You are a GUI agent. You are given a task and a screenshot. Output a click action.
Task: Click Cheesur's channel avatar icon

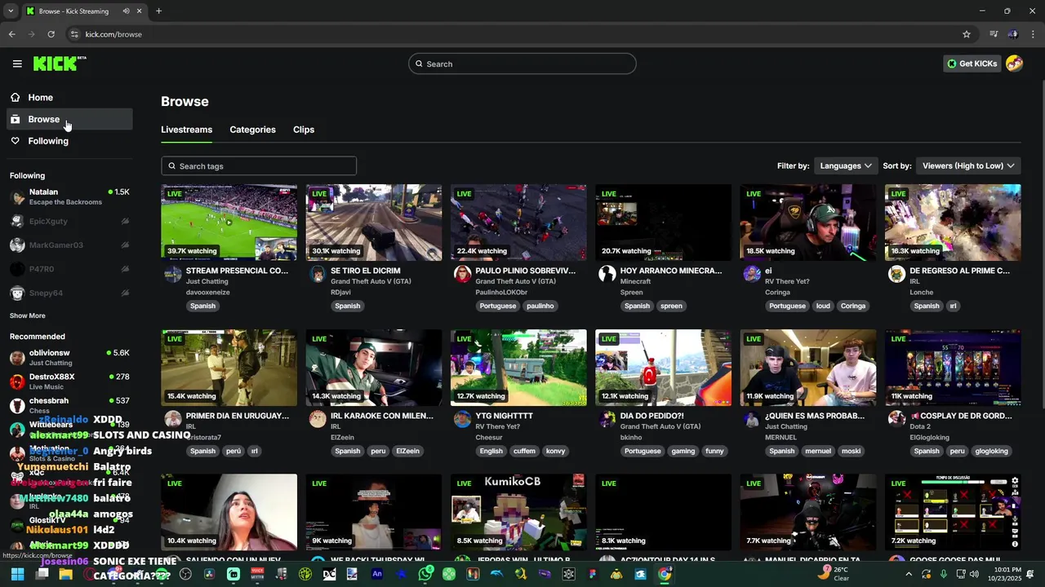pyautogui.click(x=463, y=419)
